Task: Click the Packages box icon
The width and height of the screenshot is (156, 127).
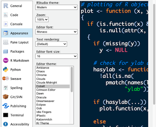Action: click(5, 51)
